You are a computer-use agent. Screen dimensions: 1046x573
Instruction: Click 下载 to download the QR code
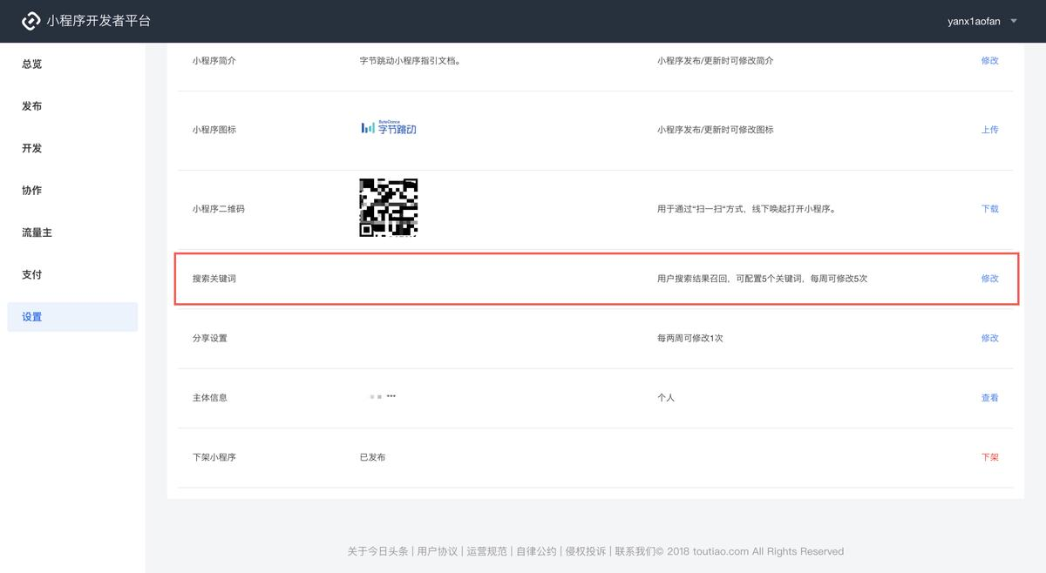990,208
